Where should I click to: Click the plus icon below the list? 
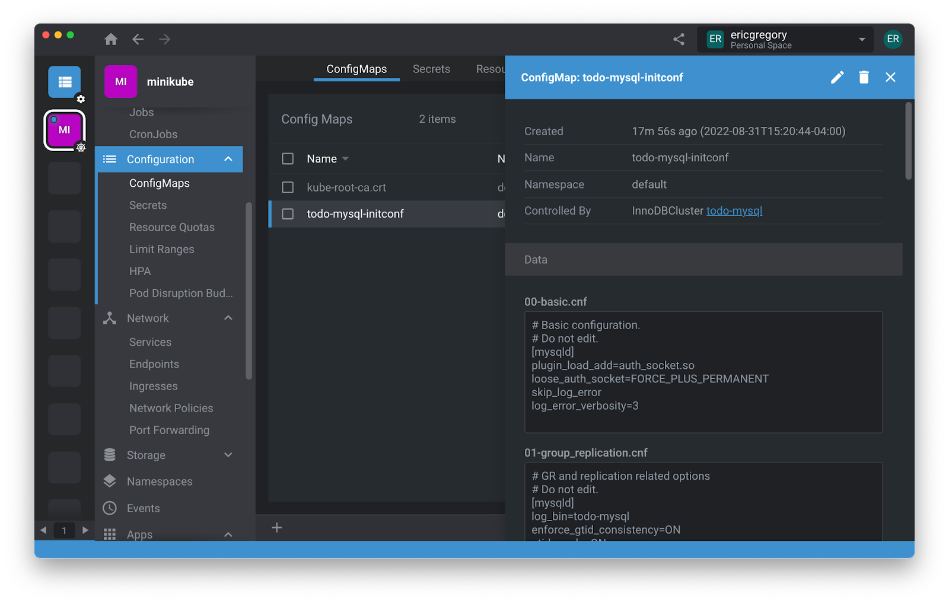276,528
